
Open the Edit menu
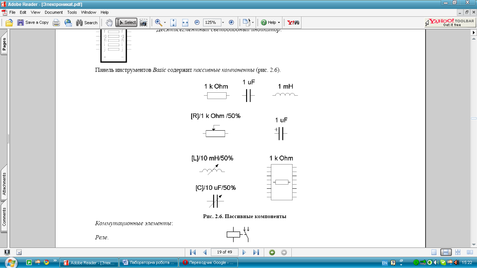click(x=23, y=12)
